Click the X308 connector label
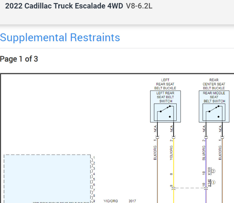The height and width of the screenshot is (203, 234). (x=209, y=171)
